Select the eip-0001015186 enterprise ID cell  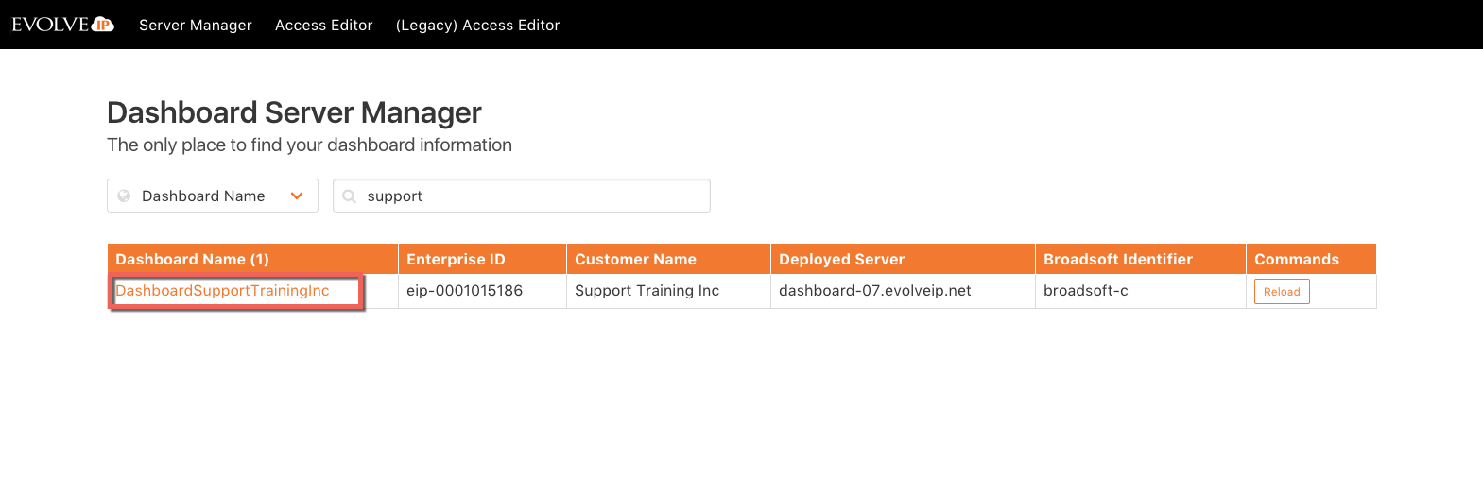coord(464,291)
